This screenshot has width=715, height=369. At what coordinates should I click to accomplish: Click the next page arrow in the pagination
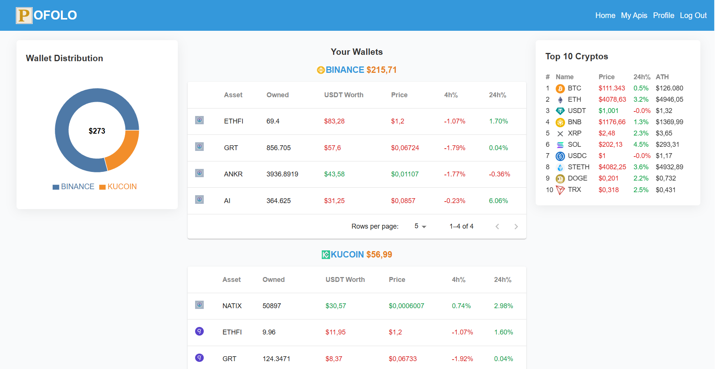coord(516,226)
